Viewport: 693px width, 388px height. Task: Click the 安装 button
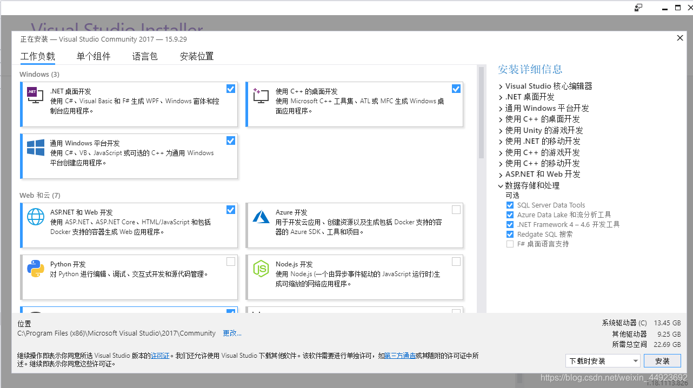coord(662,361)
